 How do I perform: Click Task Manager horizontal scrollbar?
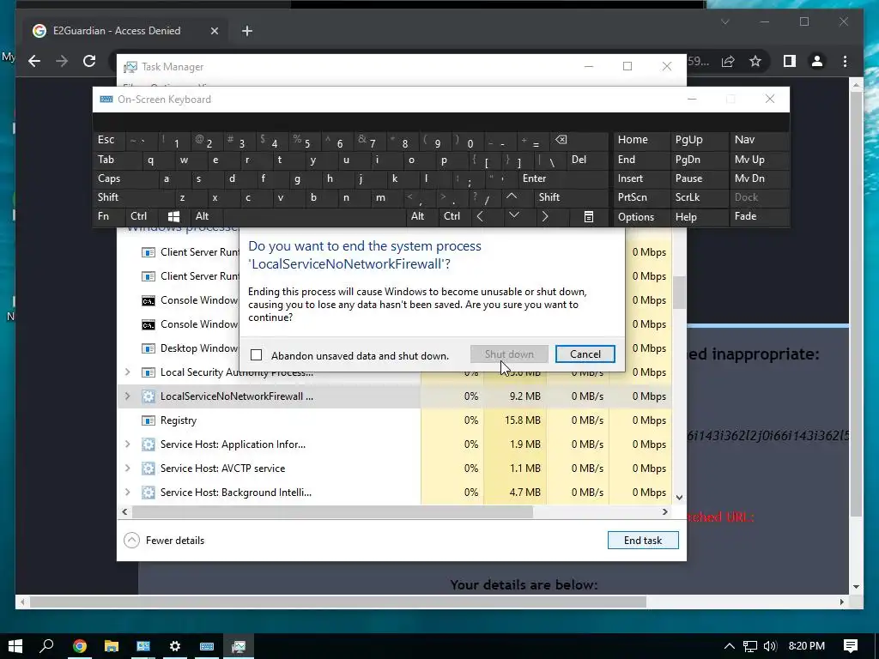coord(332,511)
